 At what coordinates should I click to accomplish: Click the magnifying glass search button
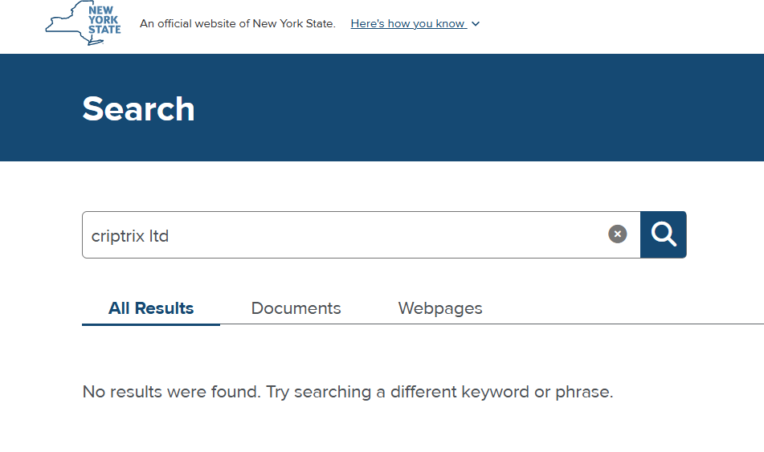pos(664,234)
